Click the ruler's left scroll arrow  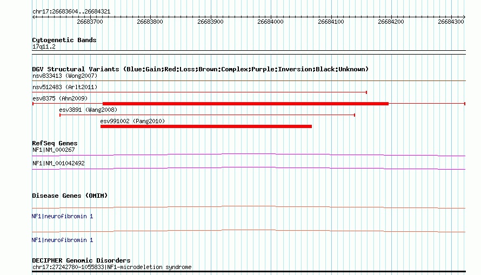34,17
